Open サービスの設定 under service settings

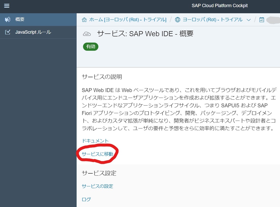[97, 186]
